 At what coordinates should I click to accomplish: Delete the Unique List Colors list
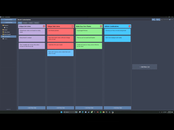click(x=44, y=26)
